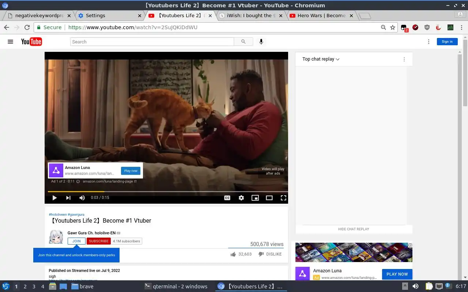Screen dimensions: 468x292
Task: Open the #gawrgura hashtag
Action: coord(76,215)
